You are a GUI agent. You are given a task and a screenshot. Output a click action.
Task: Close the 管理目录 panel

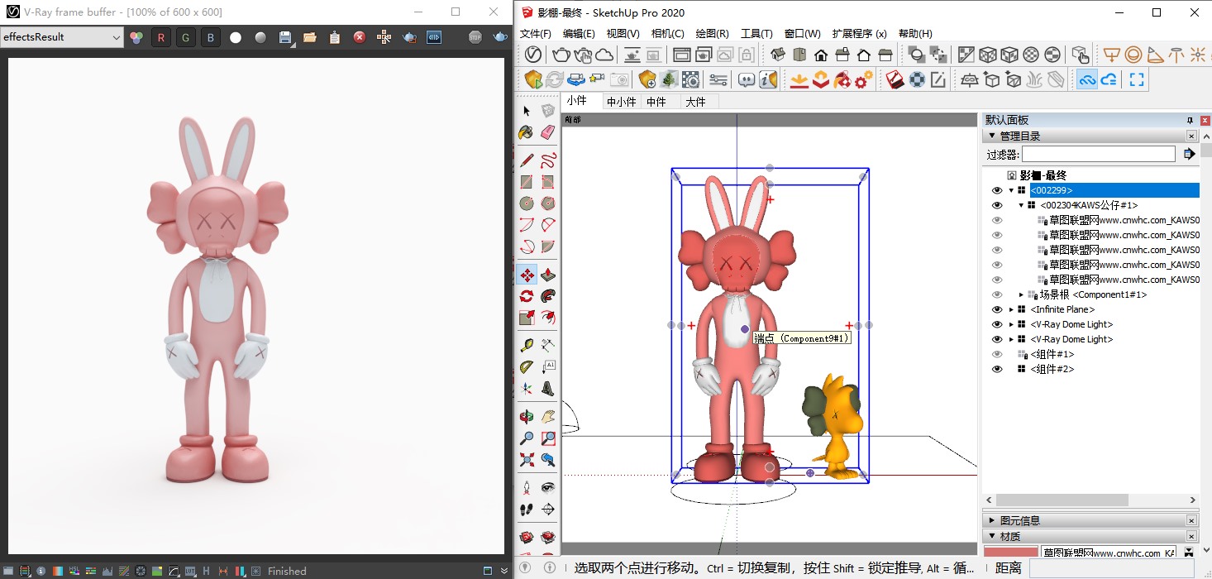[1191, 136]
